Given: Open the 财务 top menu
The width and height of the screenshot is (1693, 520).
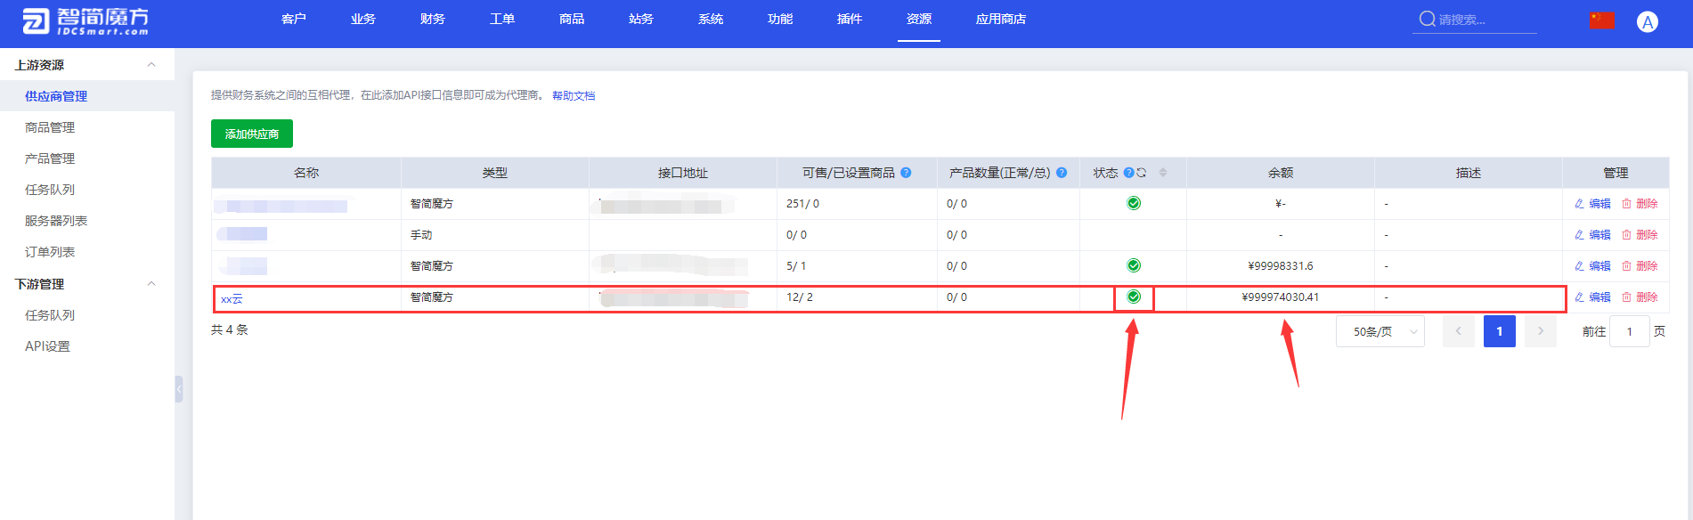Looking at the screenshot, I should pyautogui.click(x=432, y=20).
